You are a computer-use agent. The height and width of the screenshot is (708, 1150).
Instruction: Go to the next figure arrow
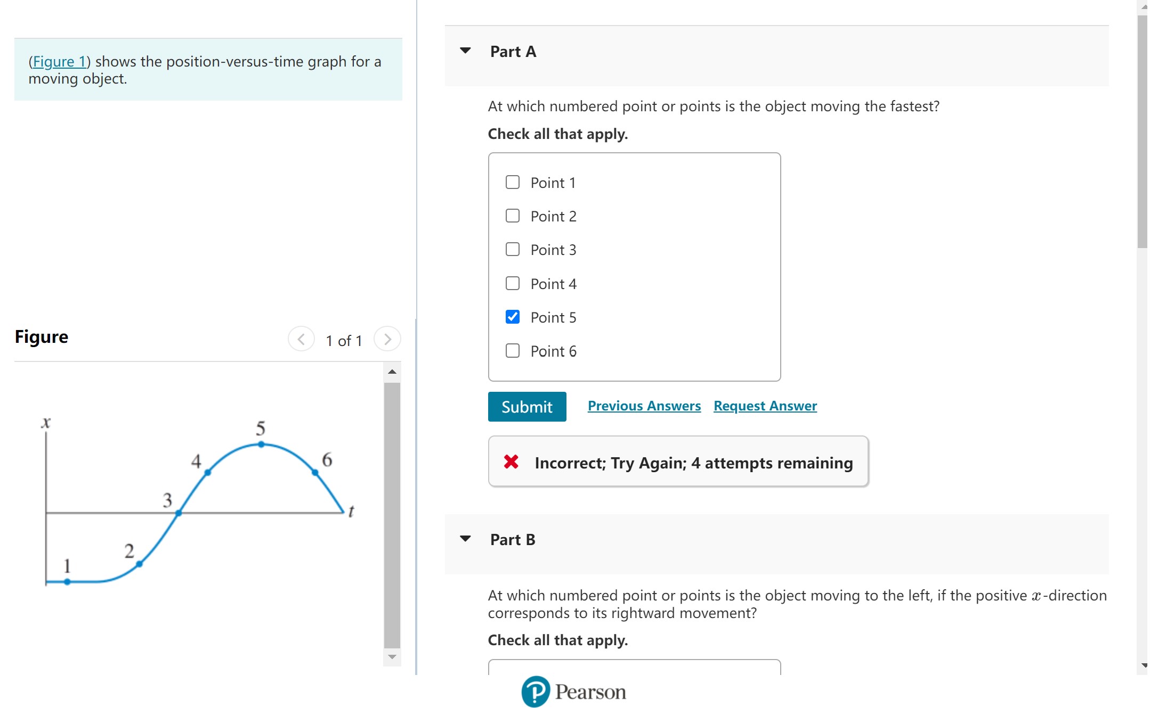[387, 339]
